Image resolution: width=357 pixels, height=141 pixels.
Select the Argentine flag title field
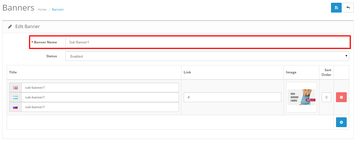[x=100, y=97]
